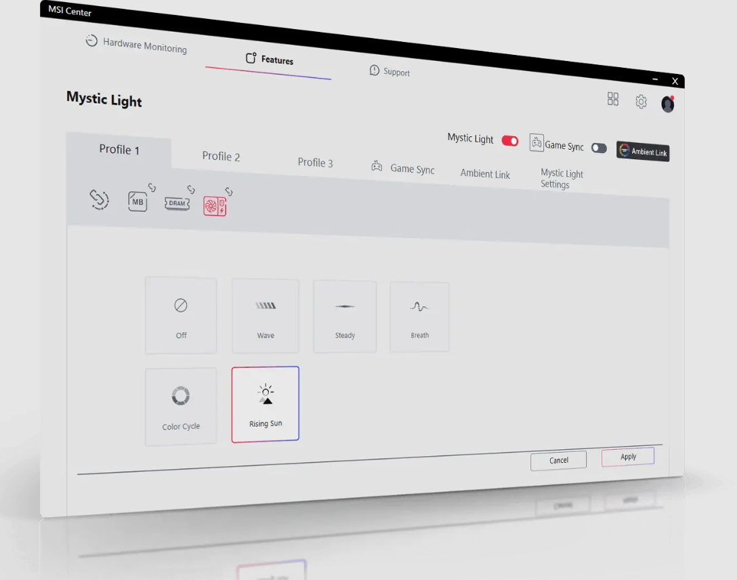Viewport: 737px width, 580px height.
Task: Click the MSI Center title text
Action: [70, 10]
